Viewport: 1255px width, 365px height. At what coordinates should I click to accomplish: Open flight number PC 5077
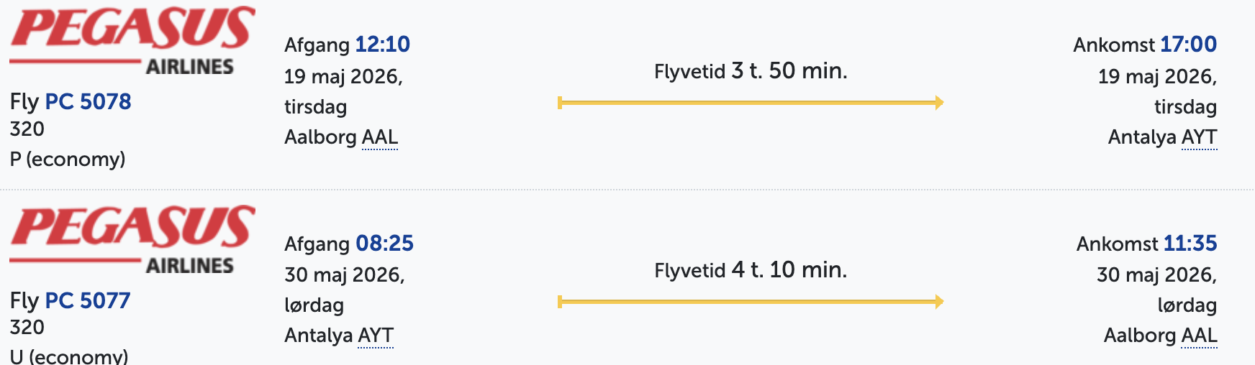(x=88, y=300)
